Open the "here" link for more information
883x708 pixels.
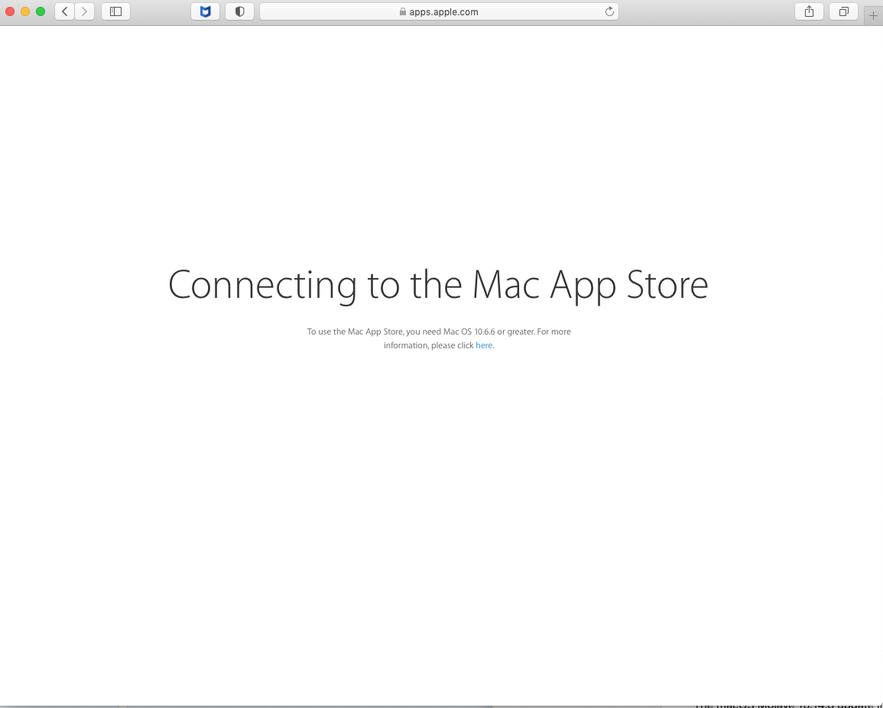point(484,345)
